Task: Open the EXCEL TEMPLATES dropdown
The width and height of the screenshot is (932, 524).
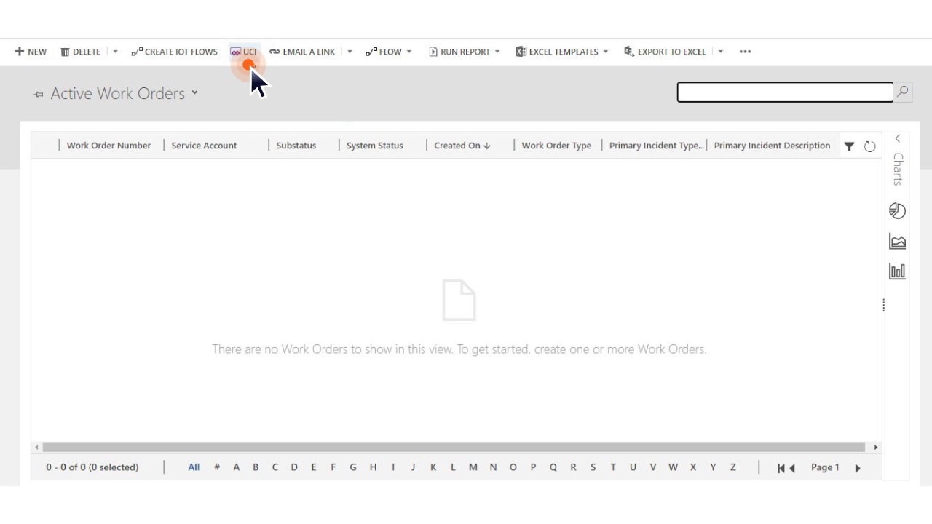Action: coord(561,52)
